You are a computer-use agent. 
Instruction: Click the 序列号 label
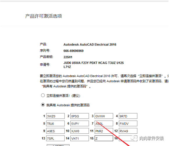click(45, 51)
